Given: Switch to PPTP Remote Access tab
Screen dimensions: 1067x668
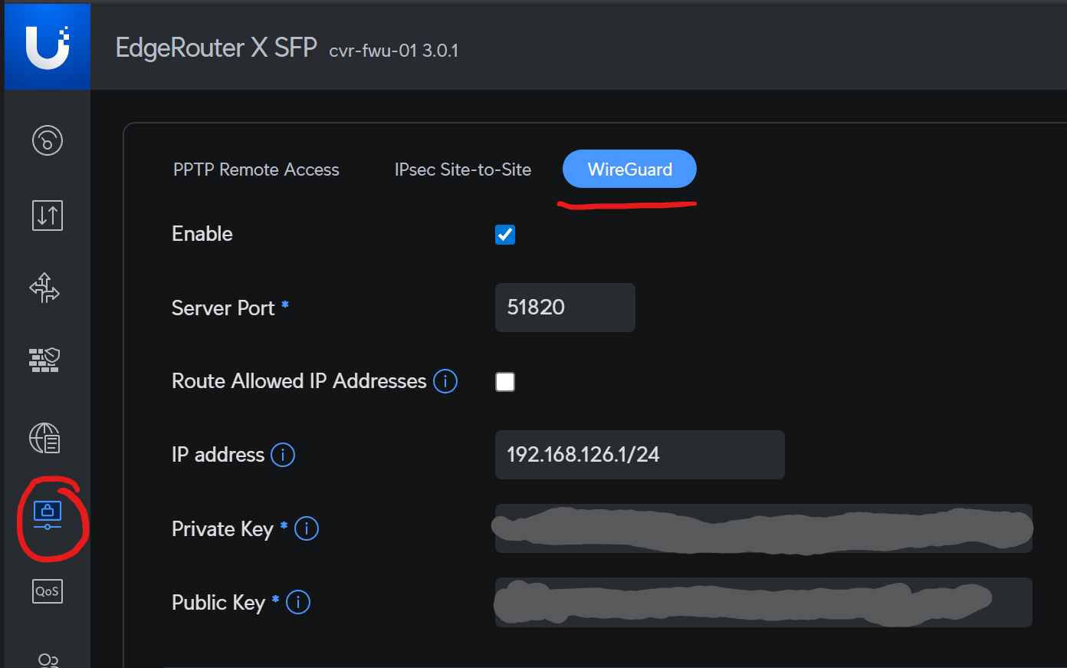Looking at the screenshot, I should [256, 169].
